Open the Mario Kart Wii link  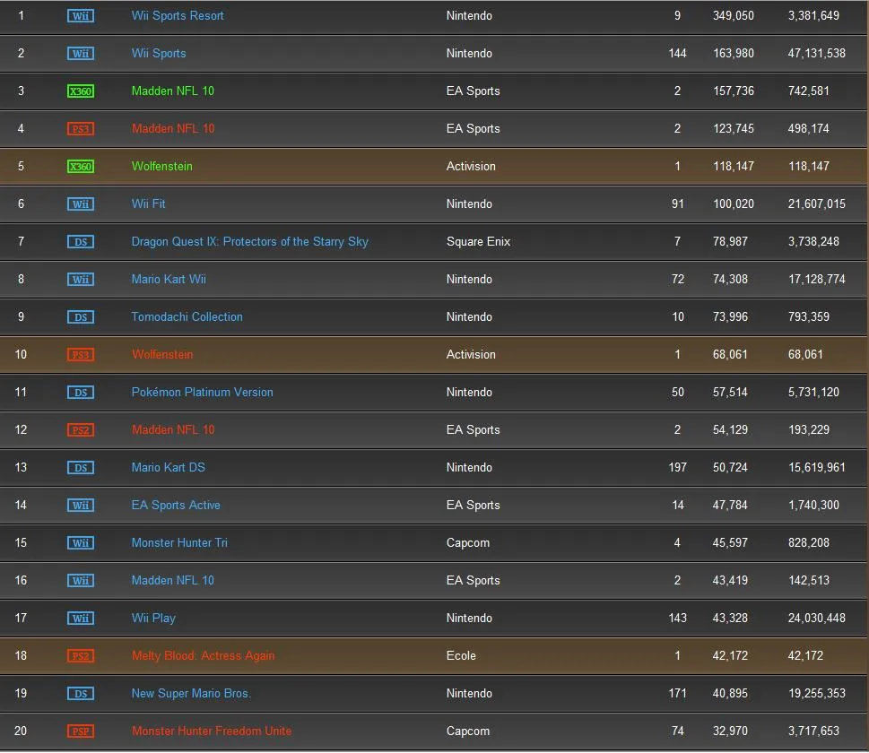(x=169, y=280)
